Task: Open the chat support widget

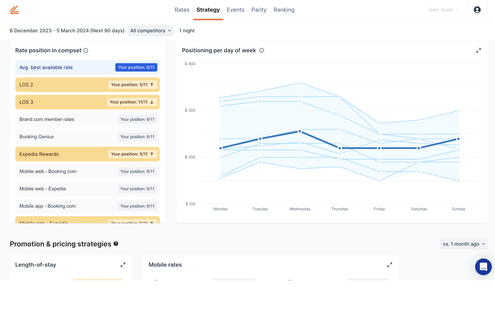Action: click(483, 267)
